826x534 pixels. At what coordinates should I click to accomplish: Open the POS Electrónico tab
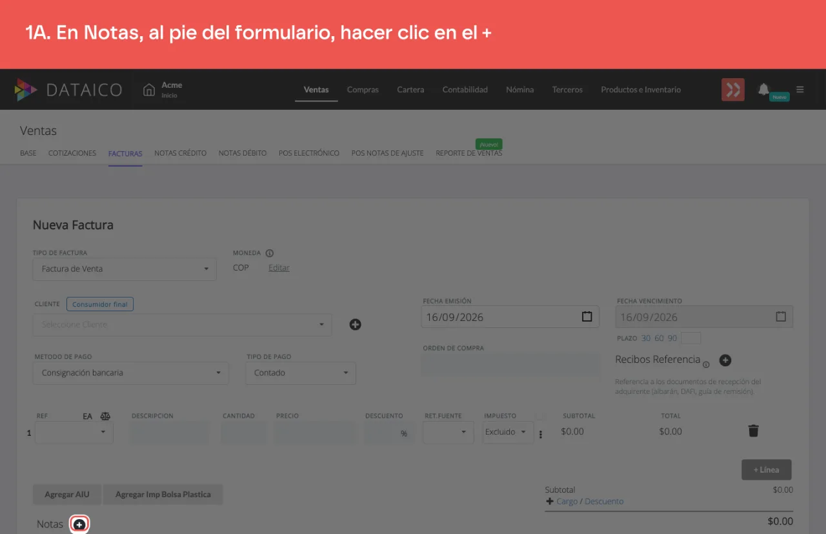(x=309, y=153)
